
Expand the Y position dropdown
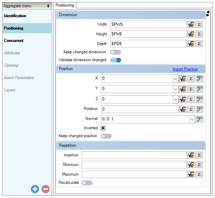pyautogui.click(x=176, y=89)
